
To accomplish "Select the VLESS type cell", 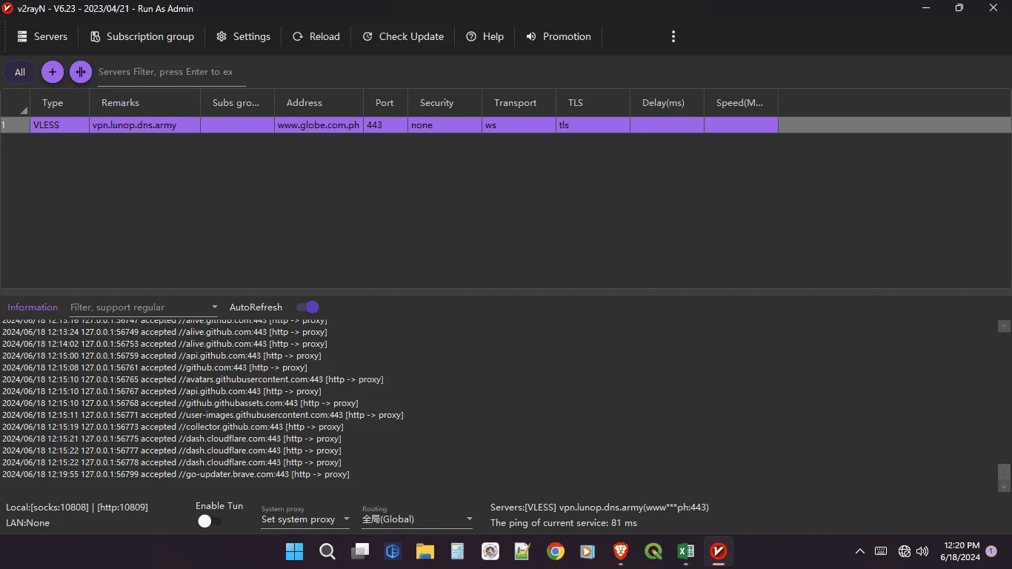I will tap(59, 125).
